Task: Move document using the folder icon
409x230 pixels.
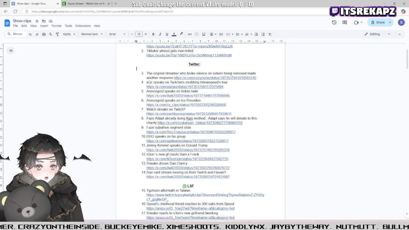Action: coord(44,21)
